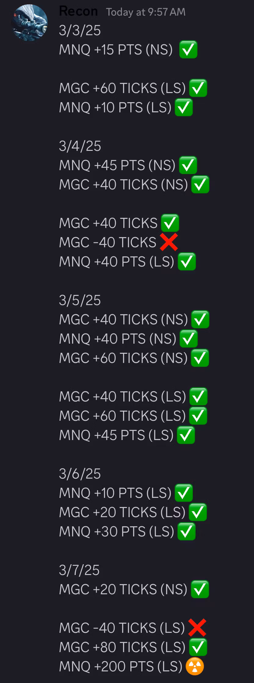Click the check mark after MNQ +30 PTS (LS)

click(x=186, y=531)
